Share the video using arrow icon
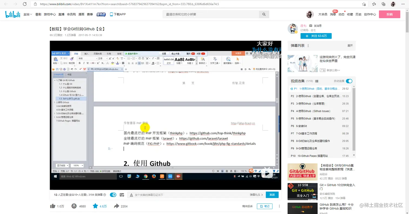 point(117,206)
